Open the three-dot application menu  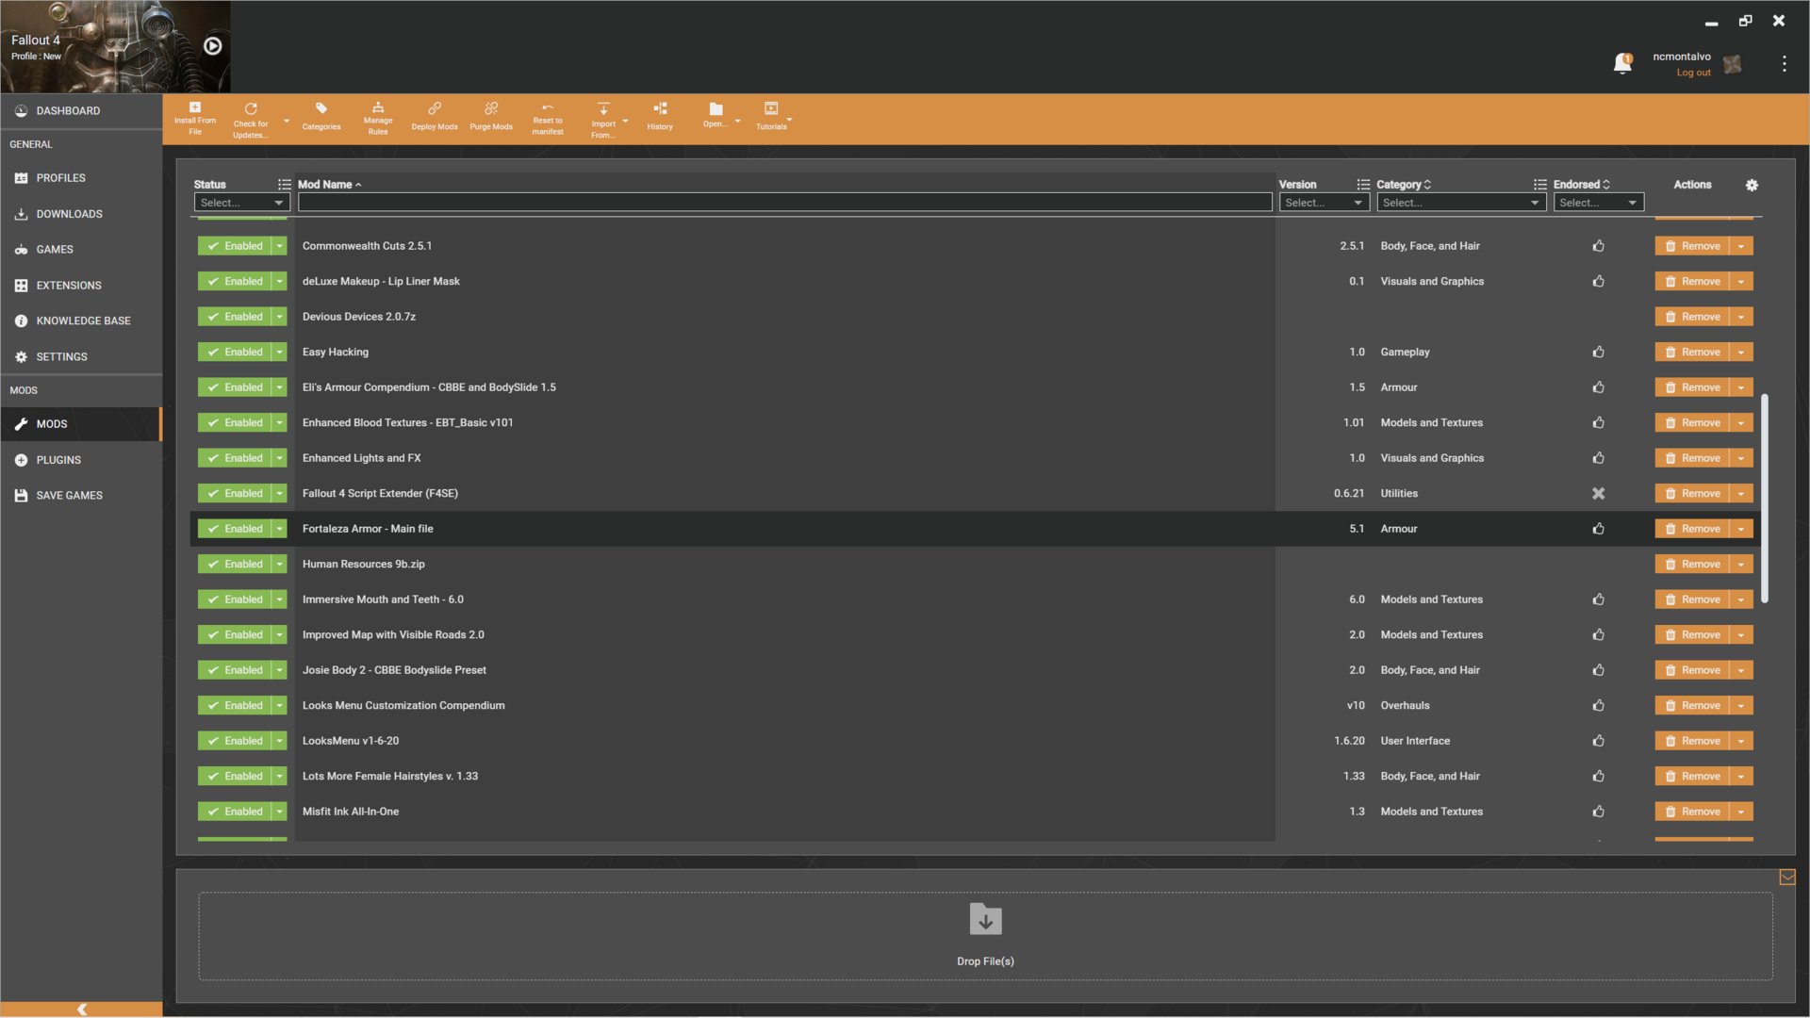(x=1784, y=63)
